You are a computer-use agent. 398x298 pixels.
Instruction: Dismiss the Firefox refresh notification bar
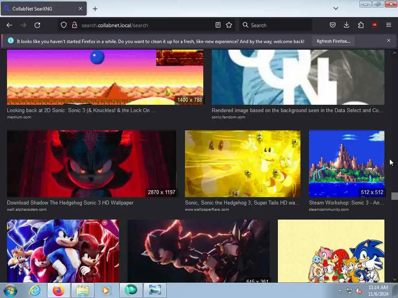389,40
